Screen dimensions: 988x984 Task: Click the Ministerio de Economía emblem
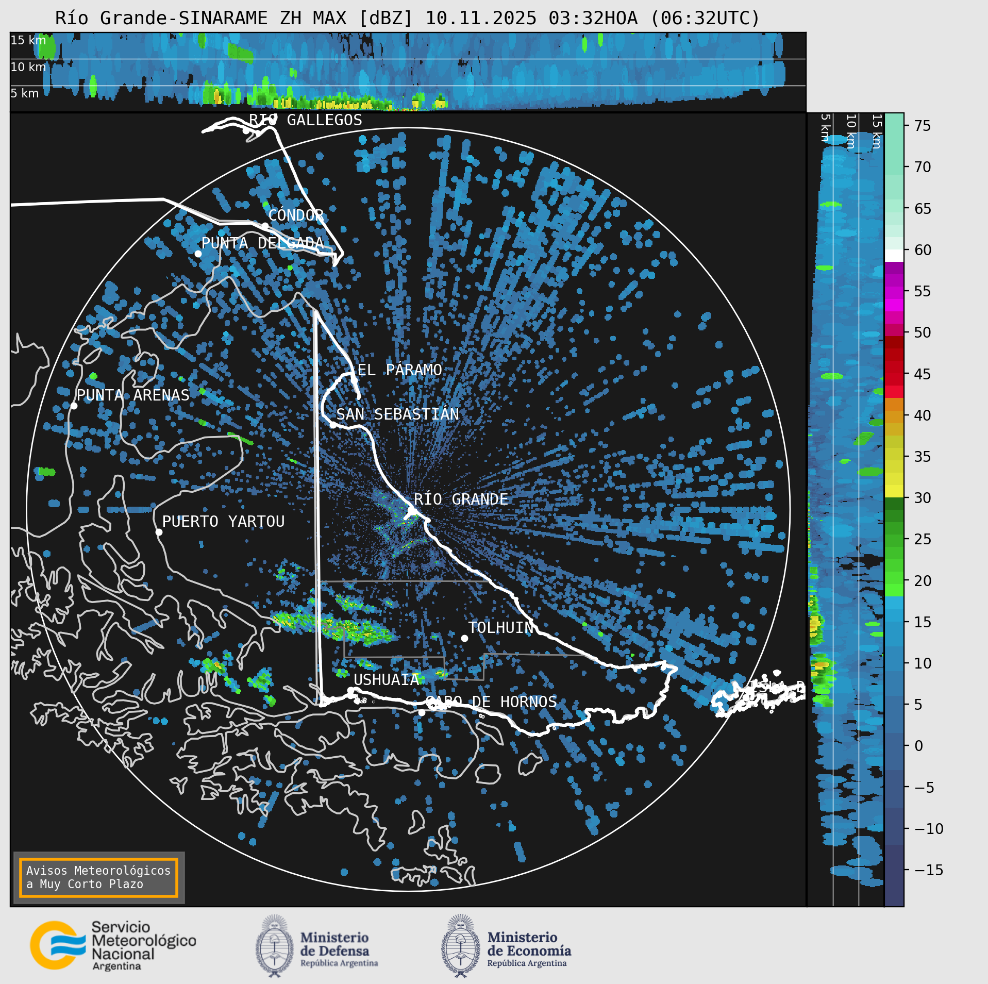click(460, 946)
